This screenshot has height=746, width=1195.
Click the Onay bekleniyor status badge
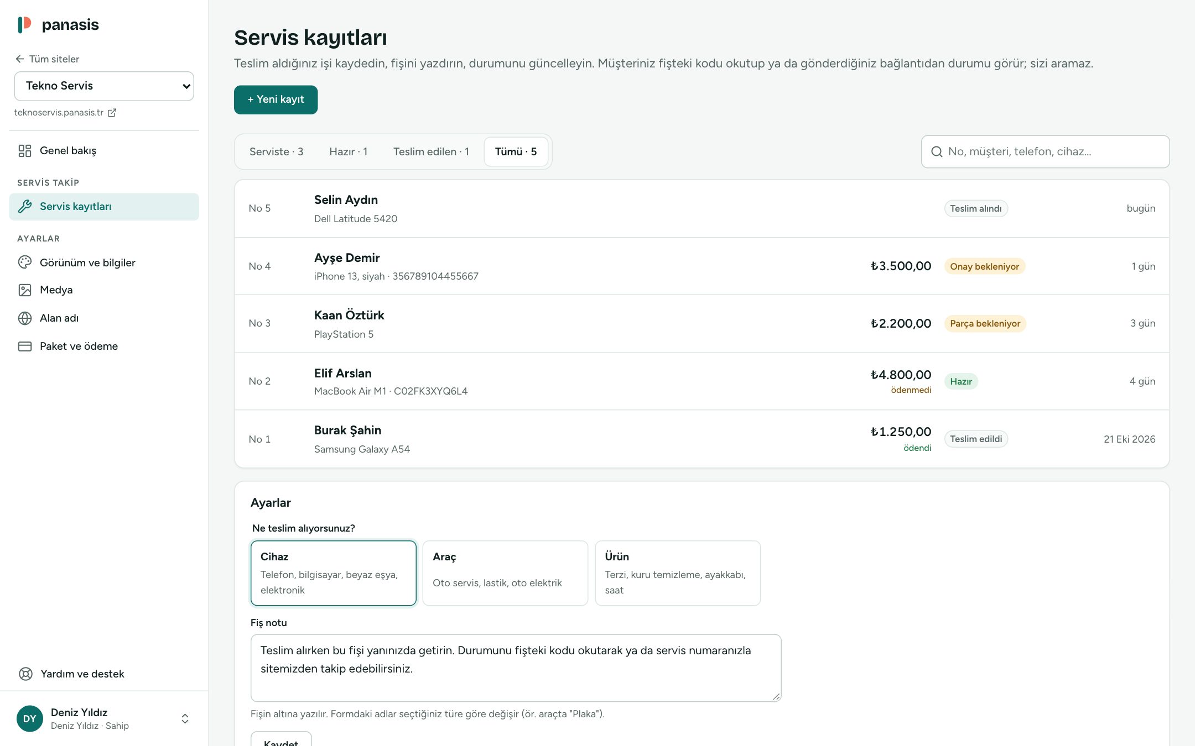(x=985, y=266)
